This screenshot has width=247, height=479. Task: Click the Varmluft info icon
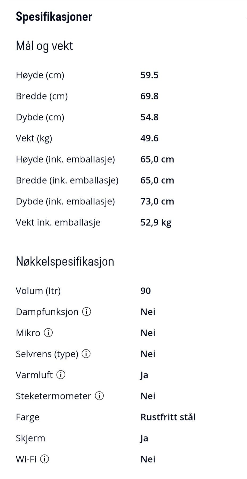(x=61, y=375)
